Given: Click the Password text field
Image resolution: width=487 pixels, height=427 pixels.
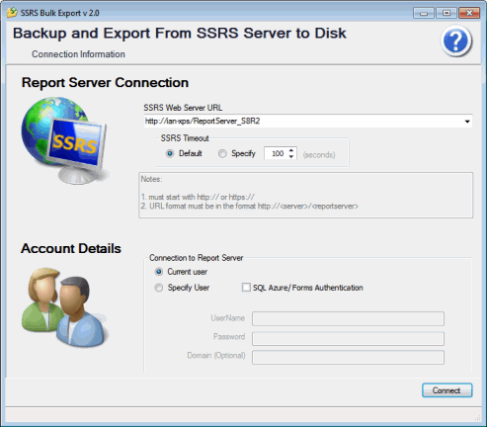Looking at the screenshot, I should tap(348, 338).
